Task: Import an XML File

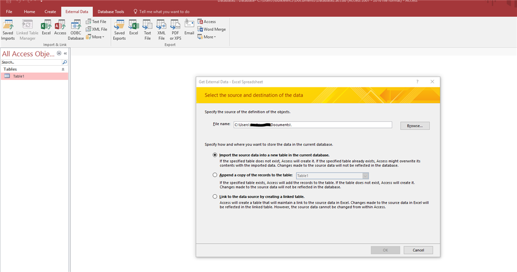Action: tap(96, 29)
